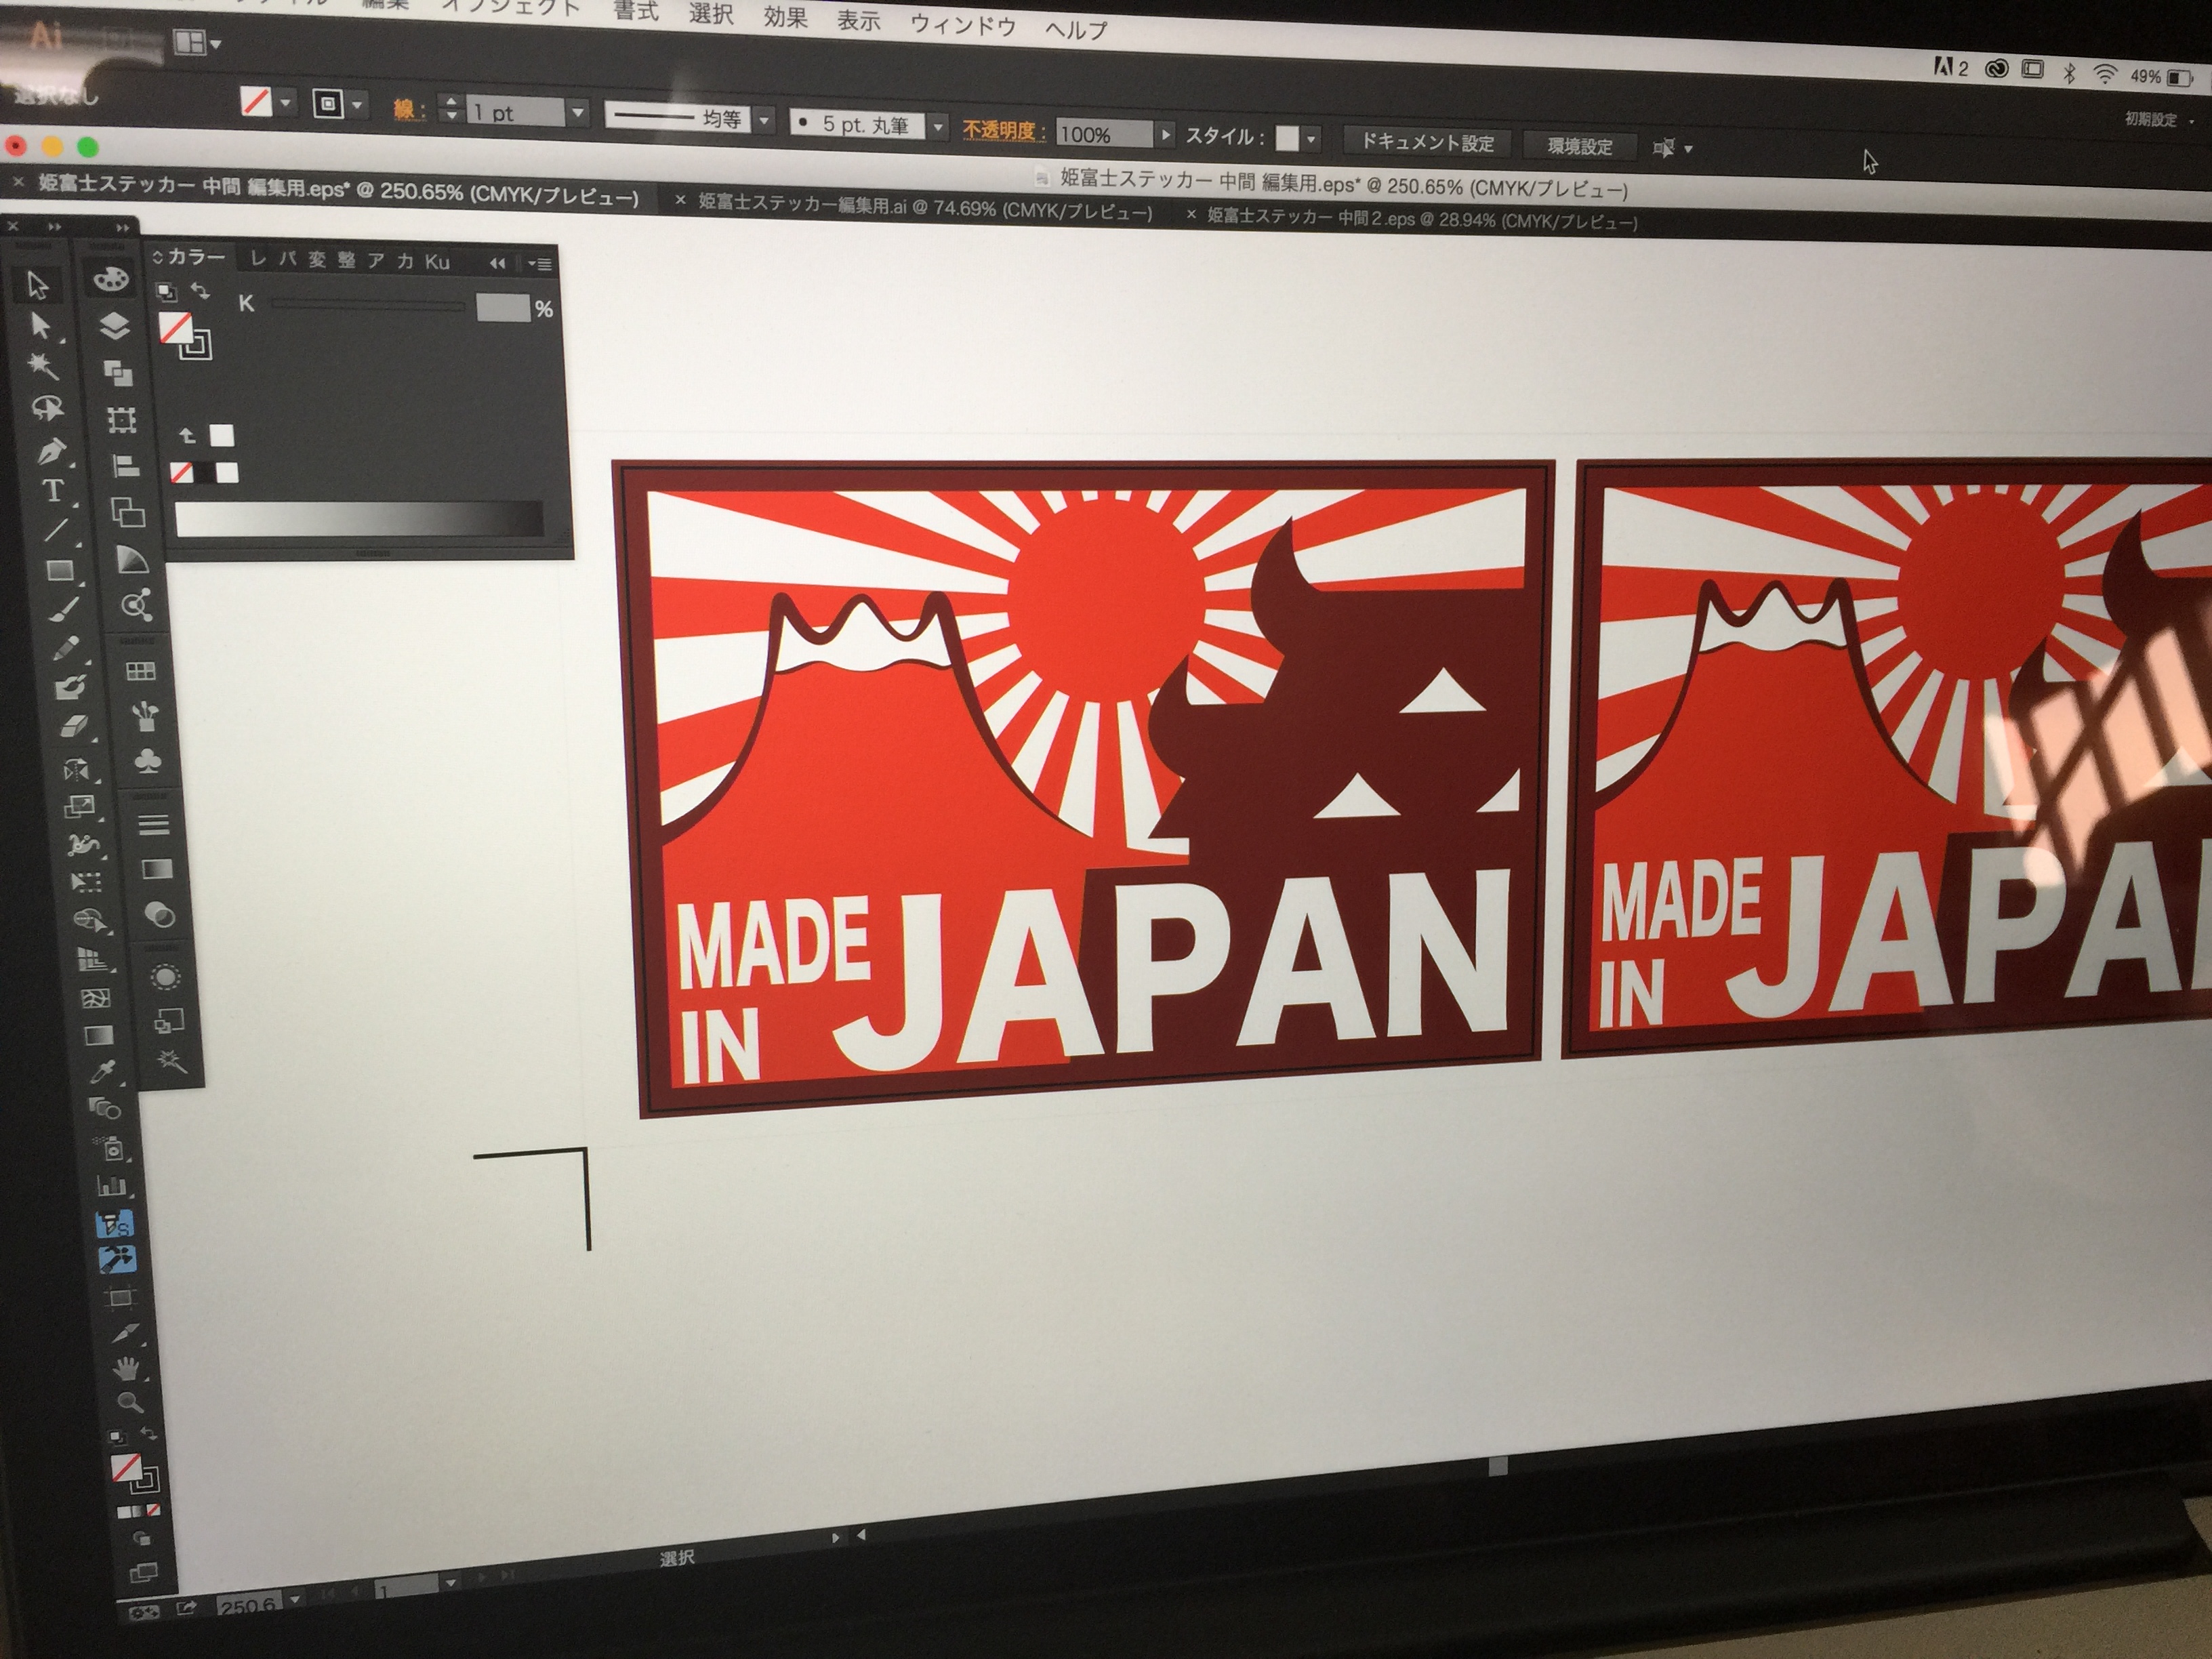Expand stroke weight 1 pt dropdown

[x=577, y=113]
